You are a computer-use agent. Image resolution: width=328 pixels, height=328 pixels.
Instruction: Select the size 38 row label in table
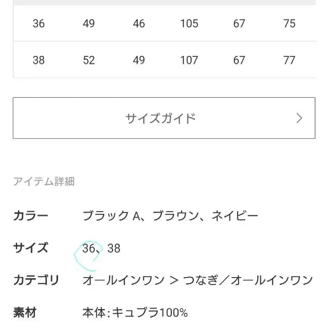[38, 60]
